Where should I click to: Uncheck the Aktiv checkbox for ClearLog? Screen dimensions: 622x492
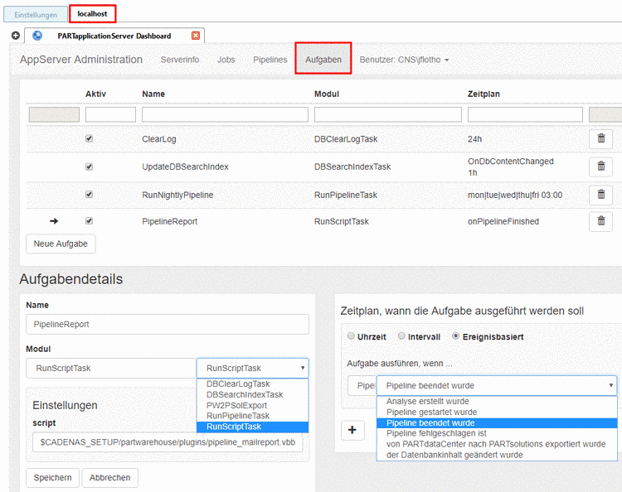[x=89, y=139]
